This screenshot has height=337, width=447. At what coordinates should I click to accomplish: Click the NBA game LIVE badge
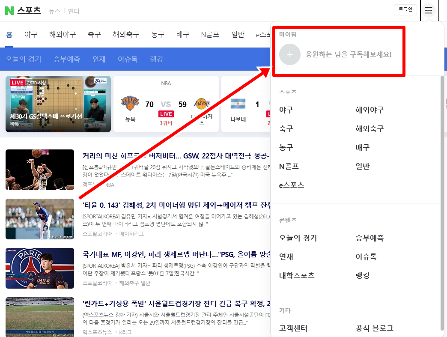pyautogui.click(x=166, y=114)
